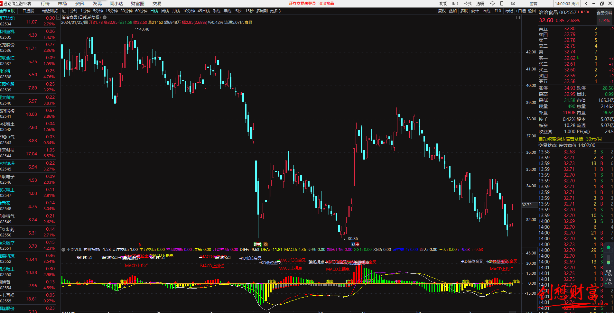The height and width of the screenshot is (313, 614).
Task: Open the 版面 menu
Action: click(x=456, y=4)
